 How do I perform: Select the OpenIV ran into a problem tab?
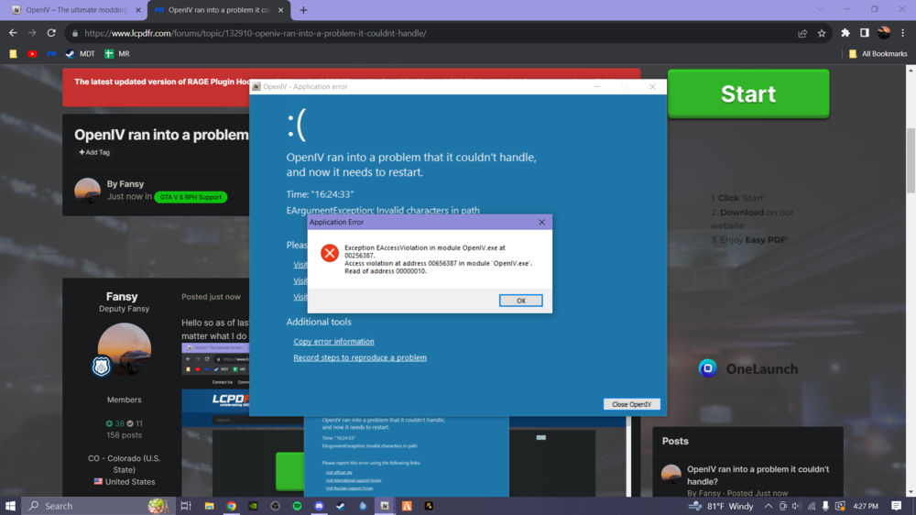click(219, 10)
